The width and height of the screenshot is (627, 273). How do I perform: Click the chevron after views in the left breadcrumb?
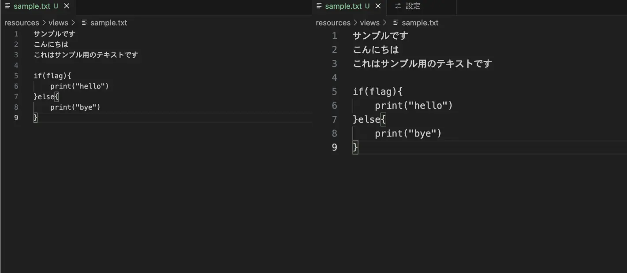pyautogui.click(x=73, y=23)
